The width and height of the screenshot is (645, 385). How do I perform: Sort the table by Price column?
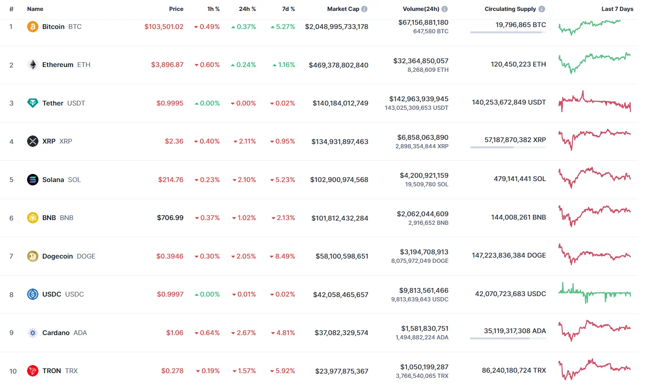click(x=176, y=9)
